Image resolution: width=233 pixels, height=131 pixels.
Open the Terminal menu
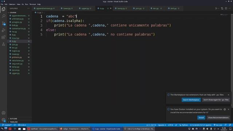[32, 4]
